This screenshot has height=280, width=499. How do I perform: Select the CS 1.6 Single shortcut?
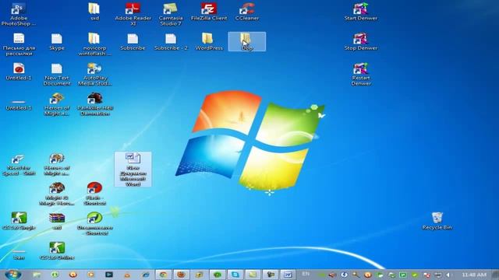click(x=19, y=221)
